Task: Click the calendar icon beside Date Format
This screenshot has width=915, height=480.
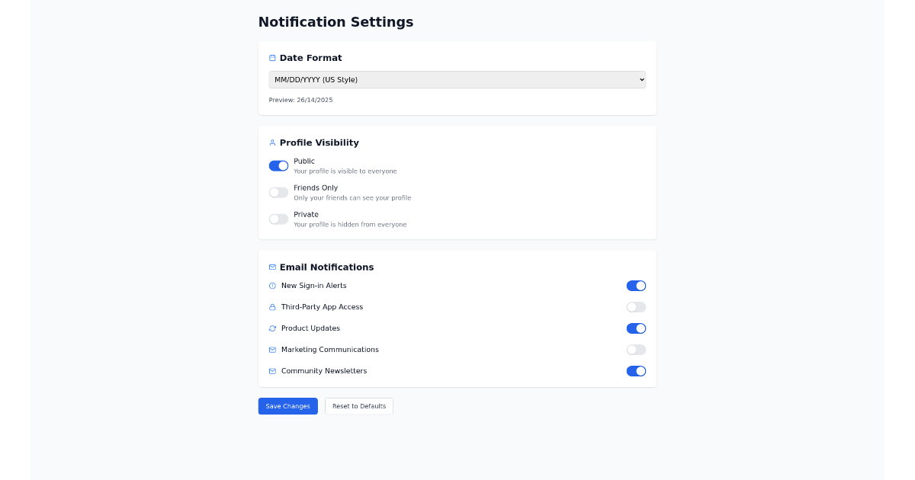Action: pos(272,57)
